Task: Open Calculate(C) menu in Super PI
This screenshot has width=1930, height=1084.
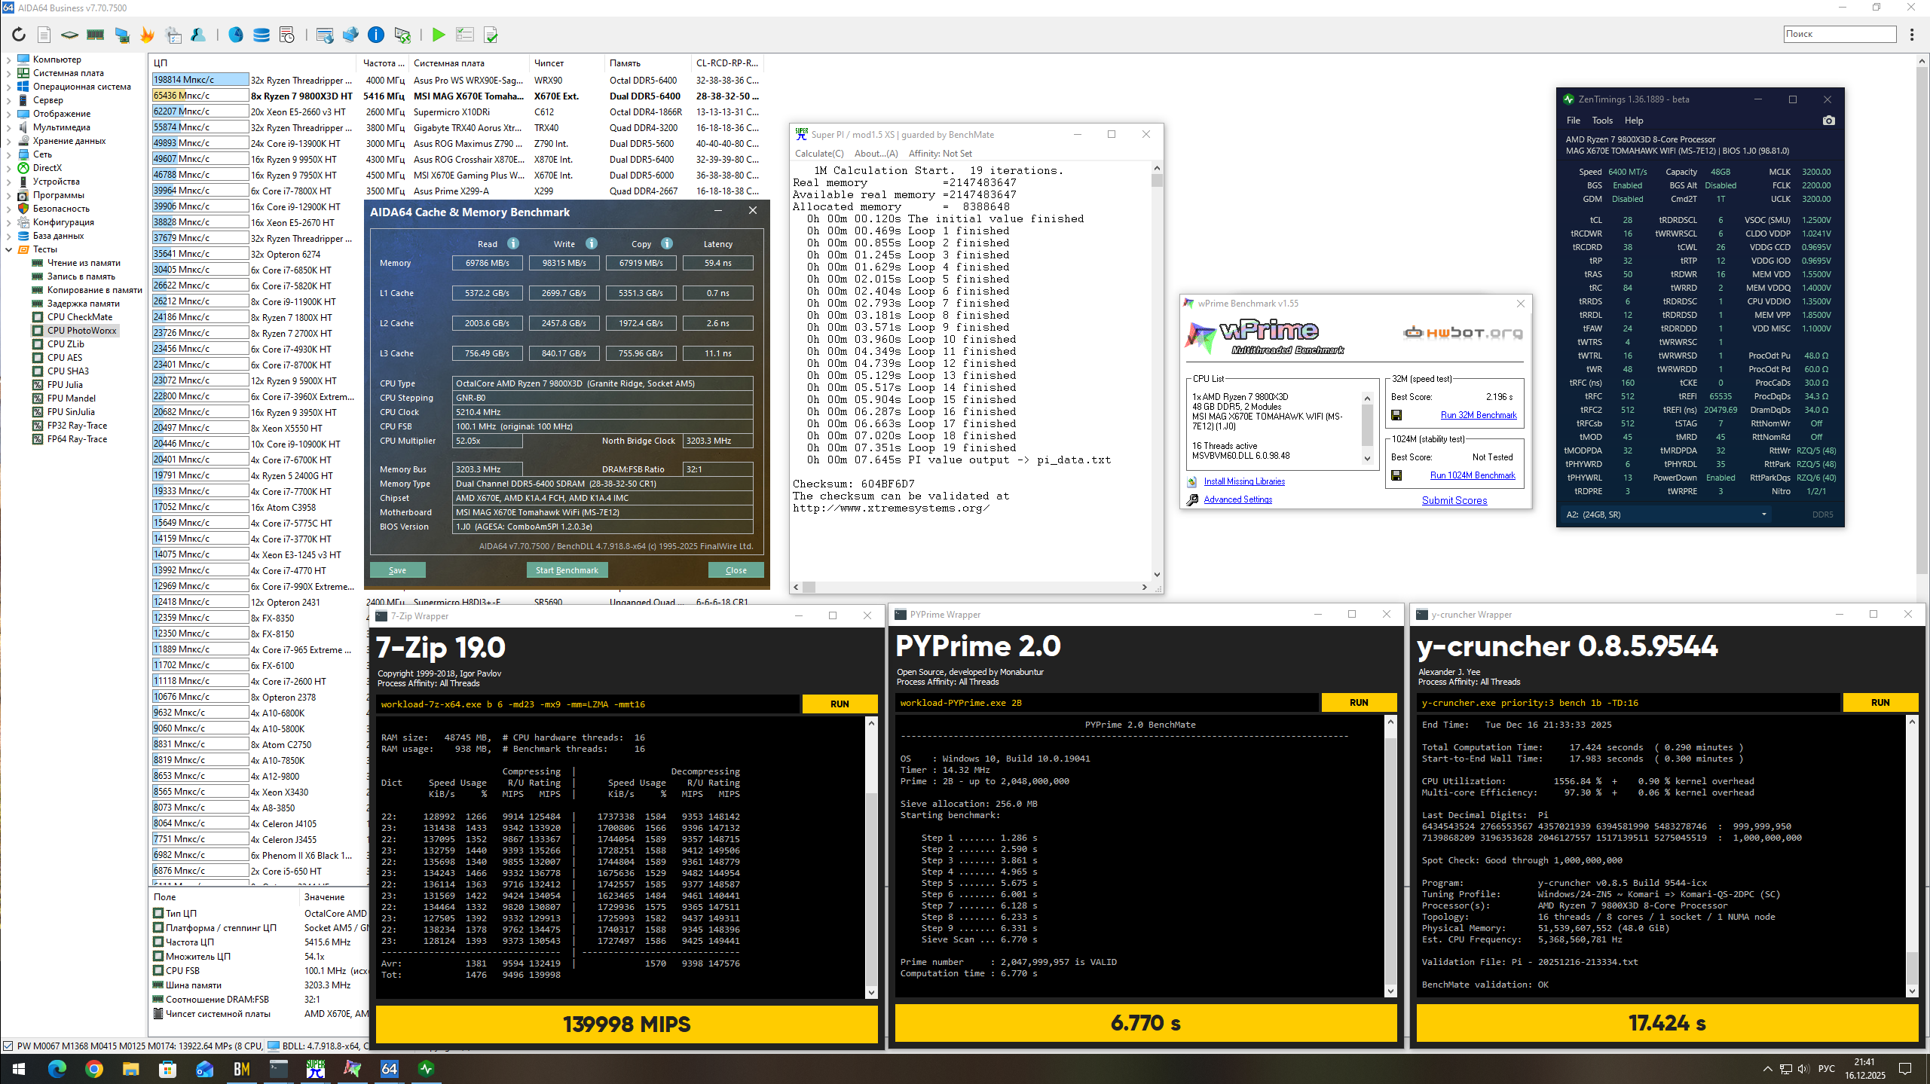Action: [818, 153]
